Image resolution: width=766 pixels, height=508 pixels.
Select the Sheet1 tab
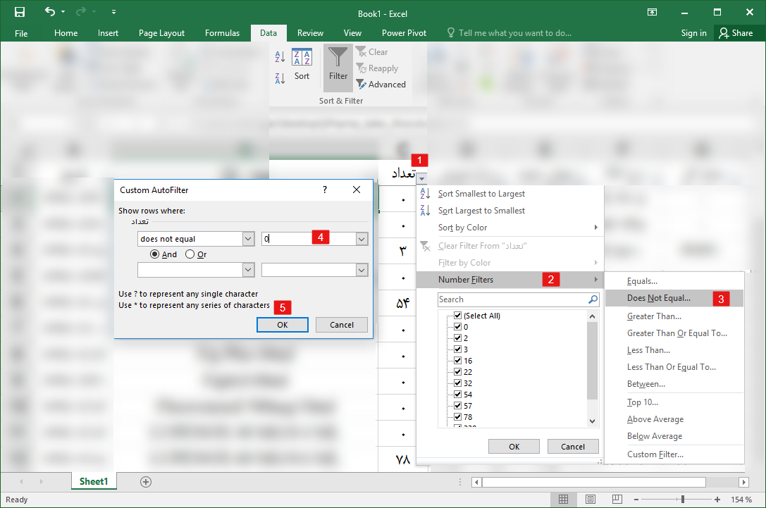[x=94, y=482]
